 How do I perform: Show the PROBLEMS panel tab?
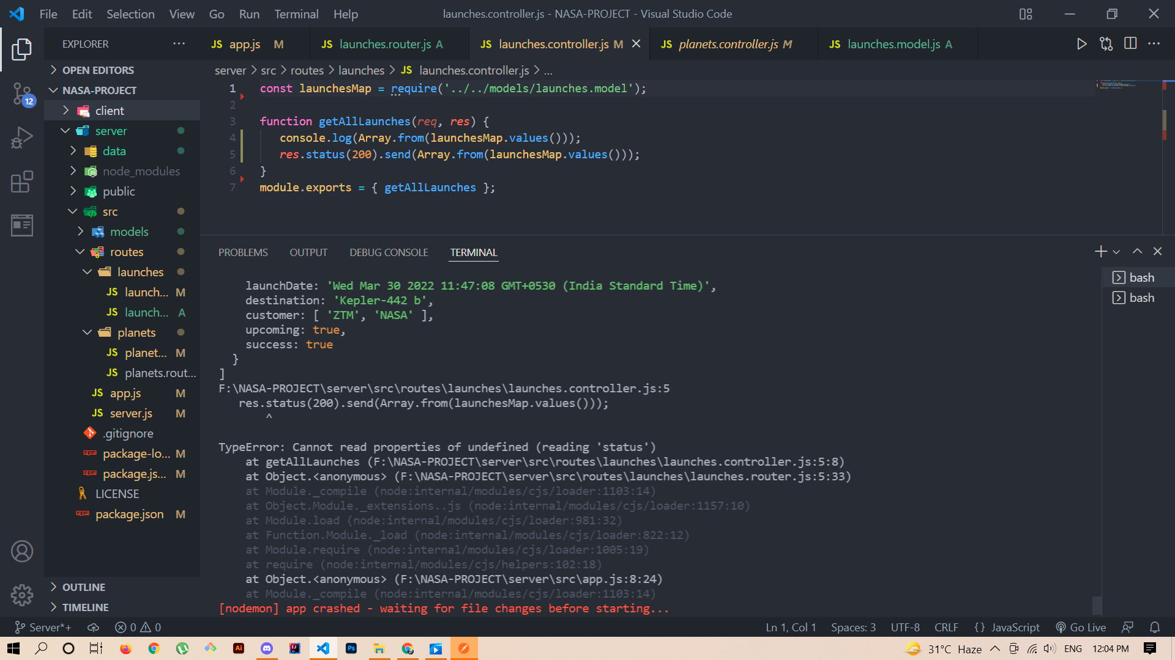[x=243, y=252]
